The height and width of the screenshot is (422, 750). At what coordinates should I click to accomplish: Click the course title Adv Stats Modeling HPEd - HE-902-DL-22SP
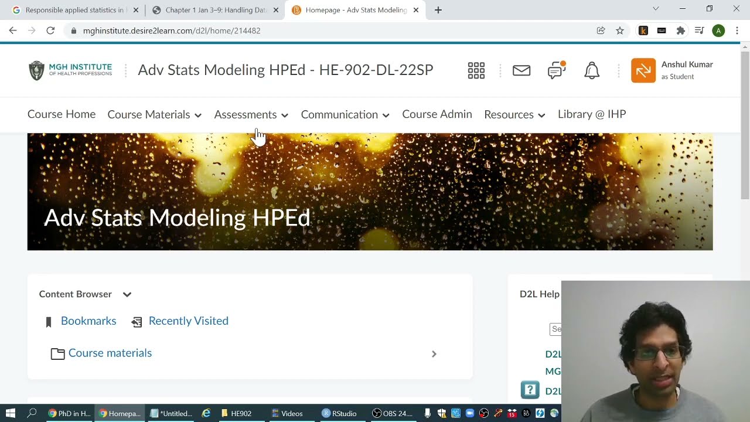(x=285, y=70)
